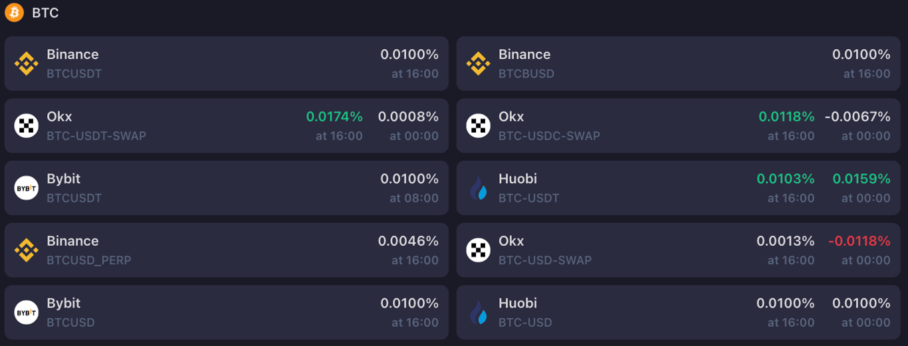Click the Bybit logo on BTCUSDT card

27,188
